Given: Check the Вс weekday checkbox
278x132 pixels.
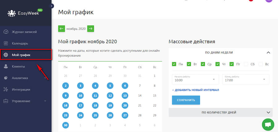Looking at the screenshot, I should (260, 64).
